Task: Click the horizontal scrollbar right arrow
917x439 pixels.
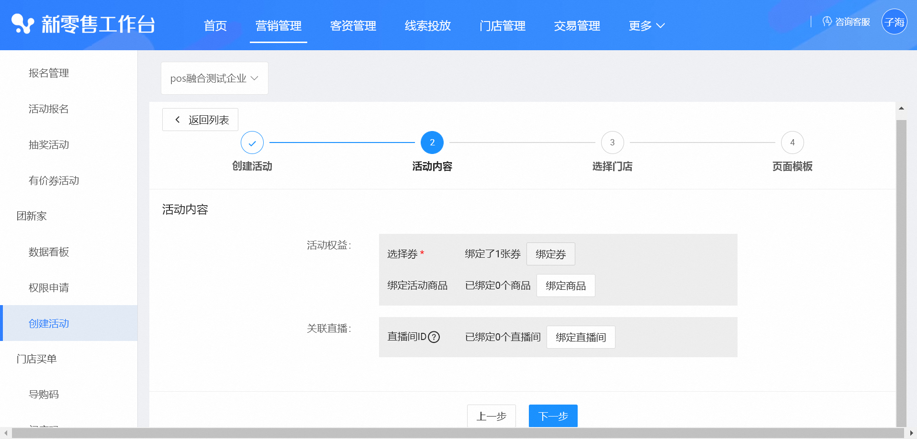Action: coord(911,433)
